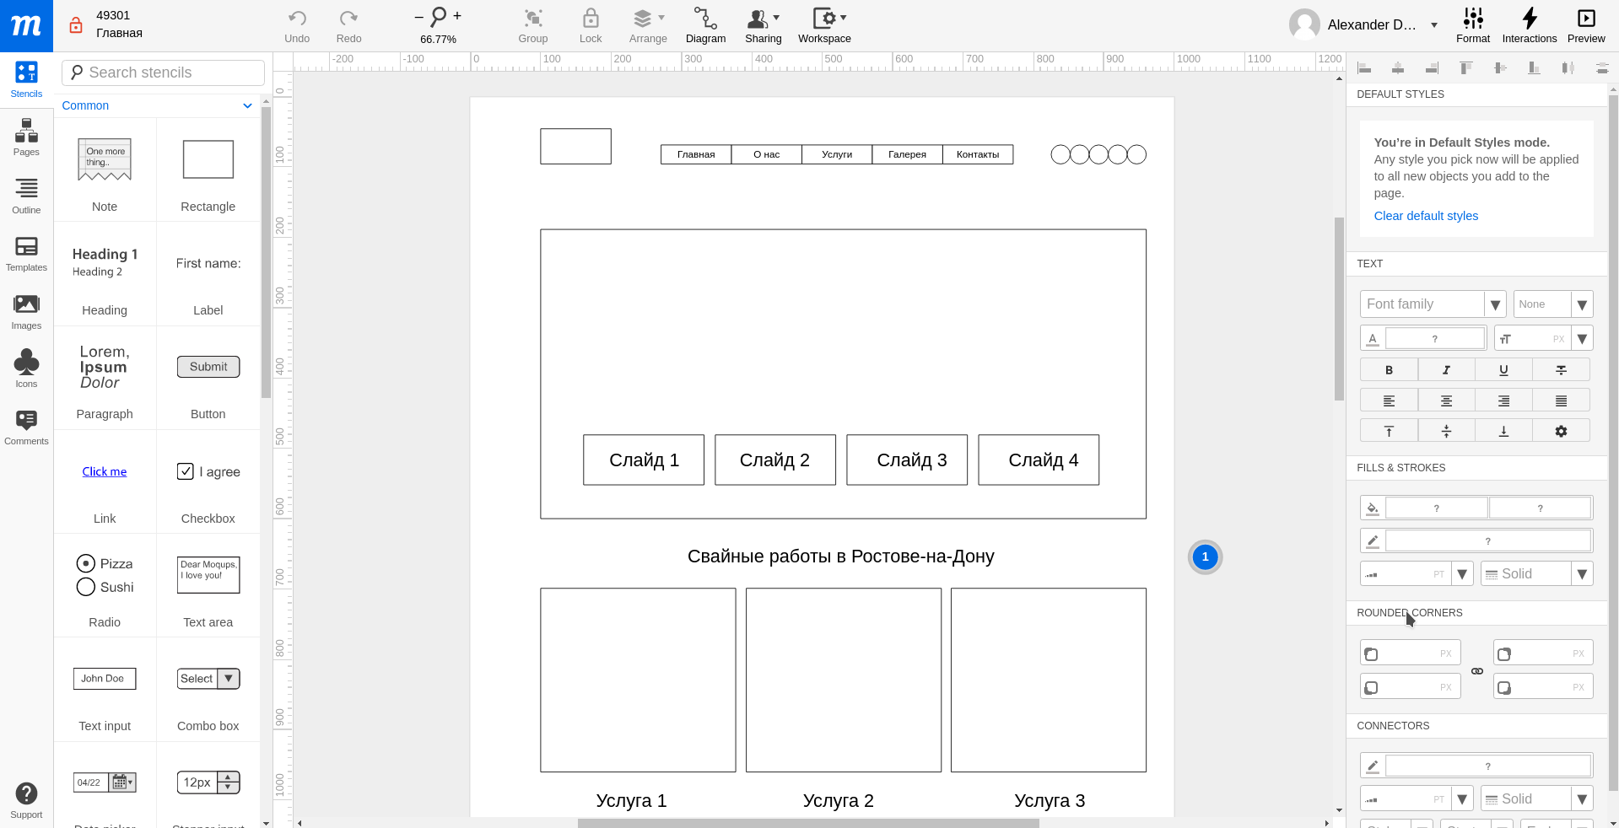Click the Group toolbar icon
1619x828 pixels.
pos(532,26)
